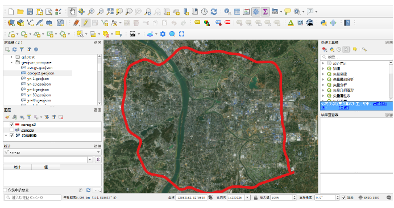Select csrcgs2.geojson in browser

point(41,73)
